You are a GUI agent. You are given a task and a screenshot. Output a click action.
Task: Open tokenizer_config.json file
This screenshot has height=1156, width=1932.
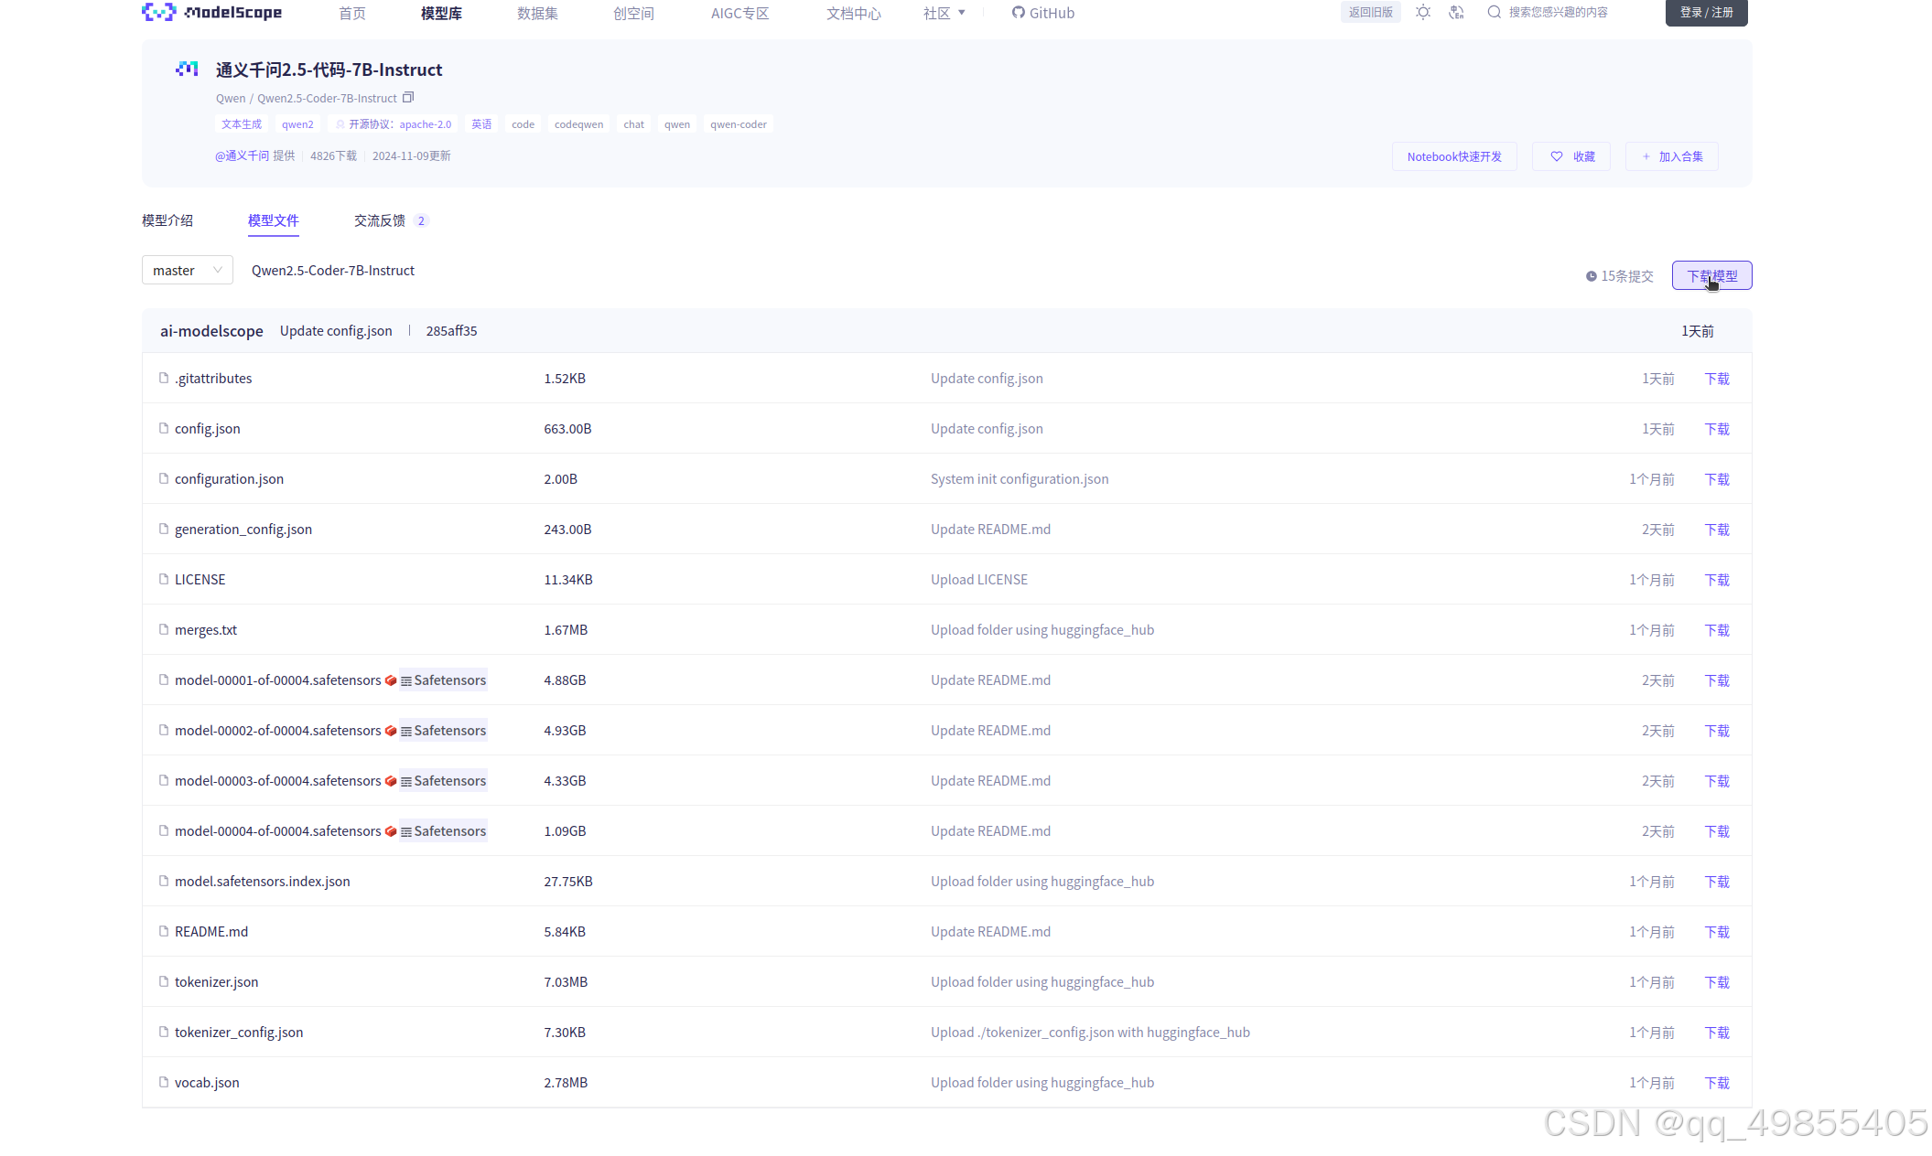point(239,1032)
